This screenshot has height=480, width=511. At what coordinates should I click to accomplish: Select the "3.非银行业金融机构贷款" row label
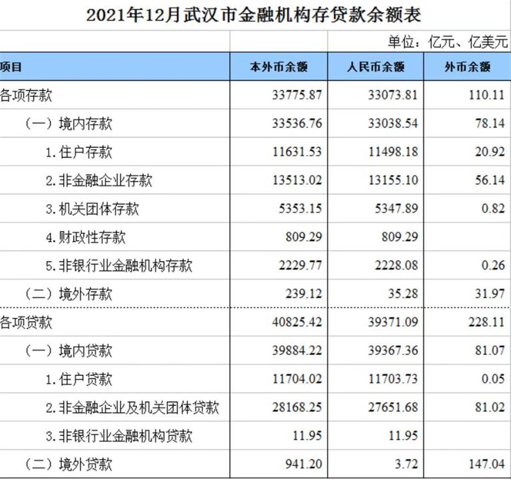click(119, 436)
